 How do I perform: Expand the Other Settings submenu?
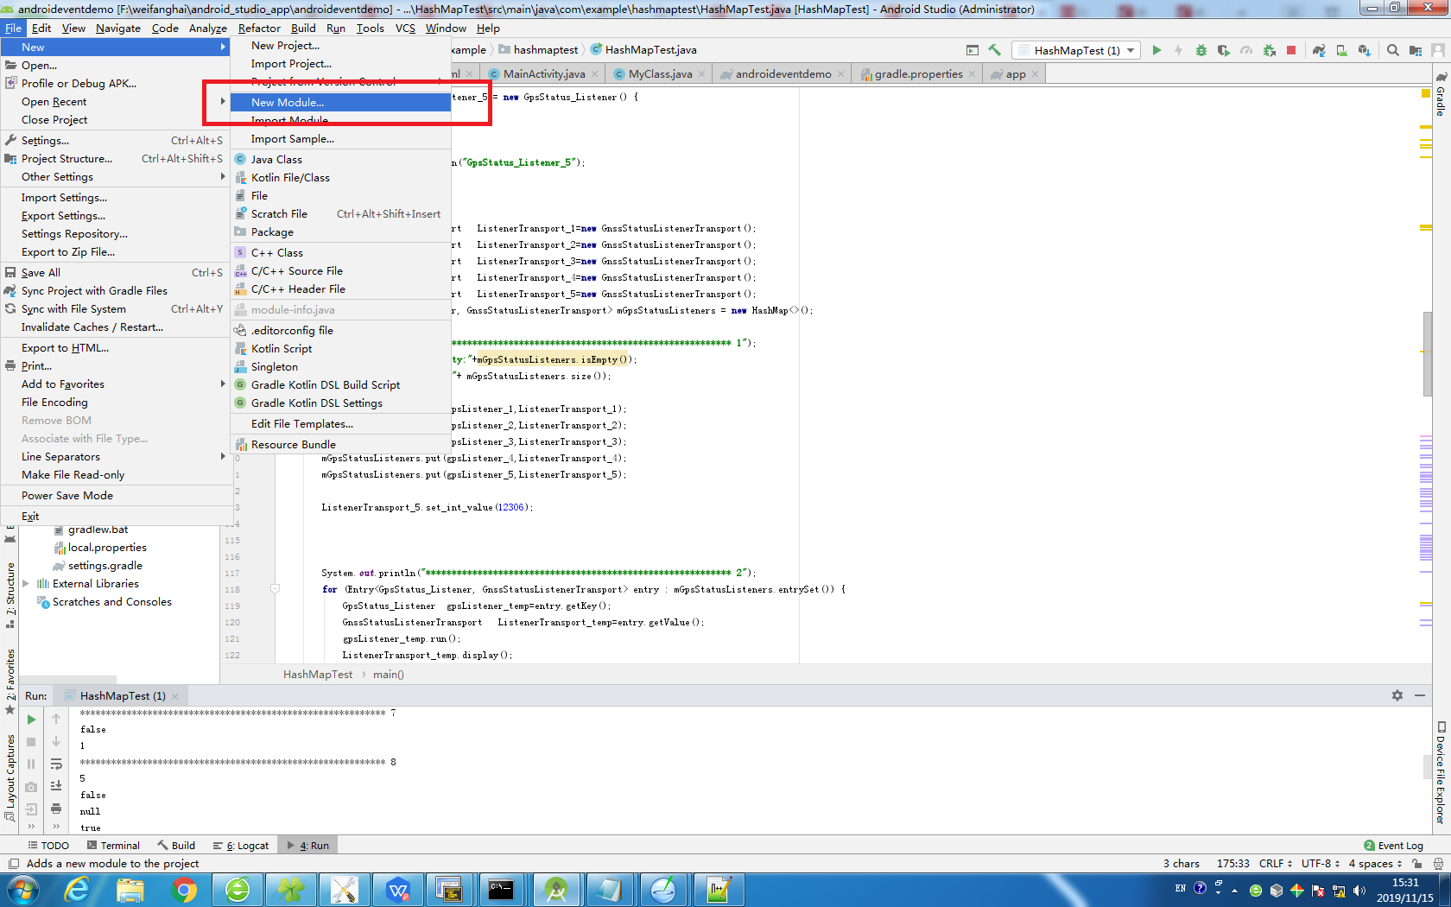tap(56, 176)
